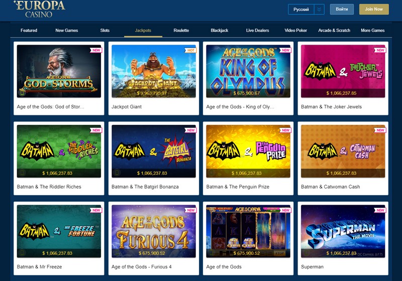Click the Join Now button
Image resolution: width=402 pixels, height=281 pixels.
coord(374,9)
